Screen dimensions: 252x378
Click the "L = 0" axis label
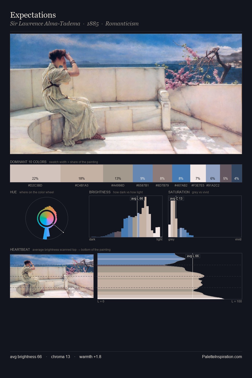101,301
